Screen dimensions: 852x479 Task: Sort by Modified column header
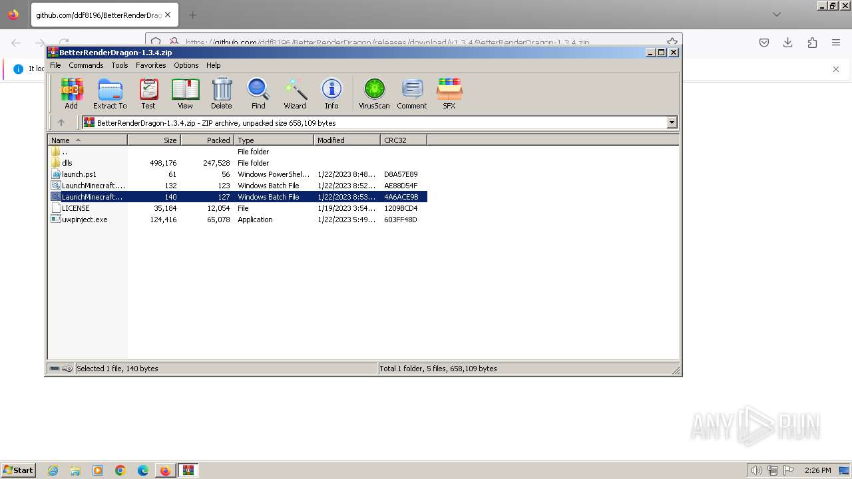(x=347, y=140)
